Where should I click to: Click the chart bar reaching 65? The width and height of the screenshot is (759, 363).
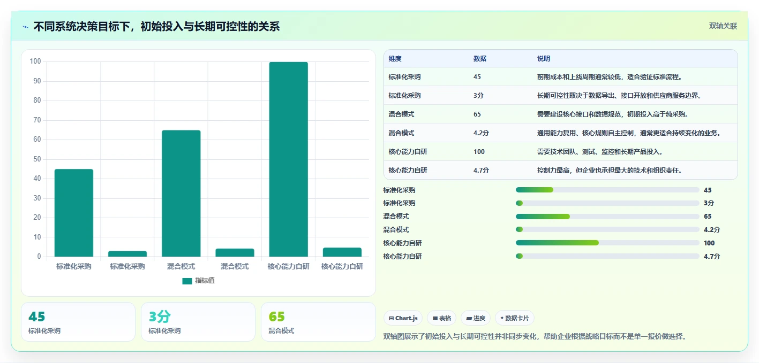tap(181, 194)
